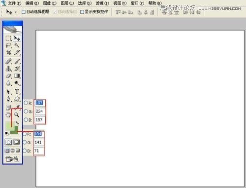Open the 图像 (Image) menu
Viewport: 246px width, 188px height.
coord(50,3)
